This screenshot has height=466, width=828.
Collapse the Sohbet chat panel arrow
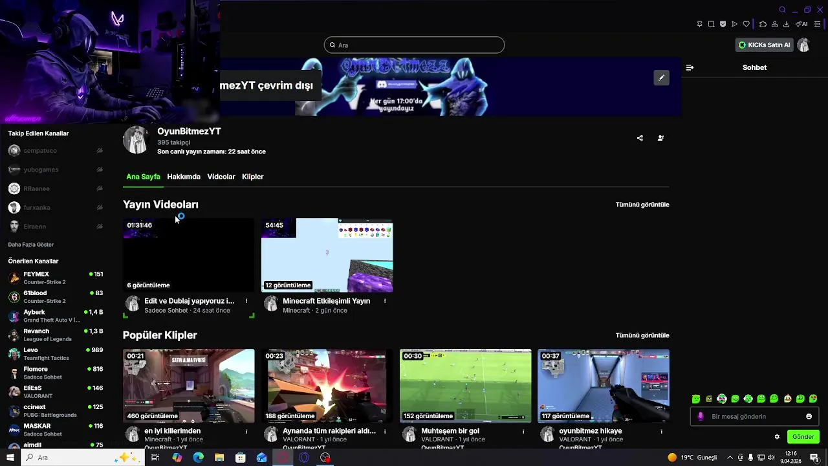pos(690,67)
